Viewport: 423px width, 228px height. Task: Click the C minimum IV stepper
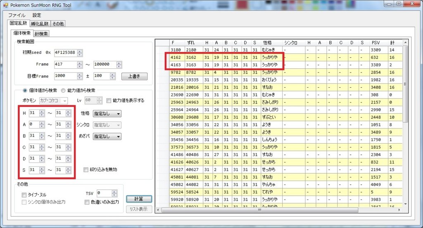(x=42, y=147)
